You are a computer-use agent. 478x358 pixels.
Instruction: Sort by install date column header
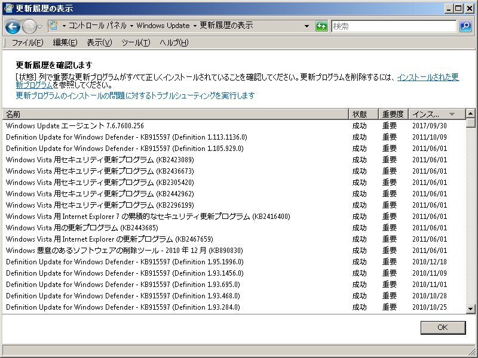click(437, 114)
